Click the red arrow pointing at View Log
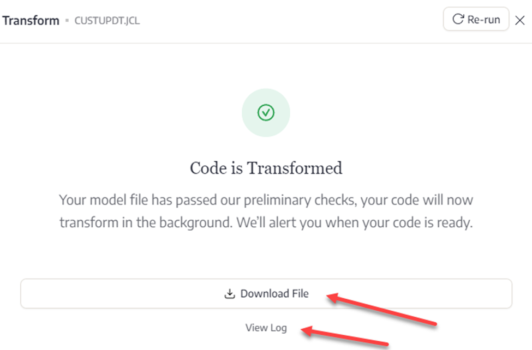The height and width of the screenshot is (350, 532). pos(345,336)
